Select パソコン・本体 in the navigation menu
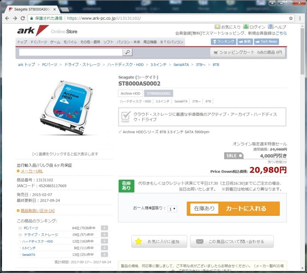Viewport: 307px width, 273px height. click(129, 42)
